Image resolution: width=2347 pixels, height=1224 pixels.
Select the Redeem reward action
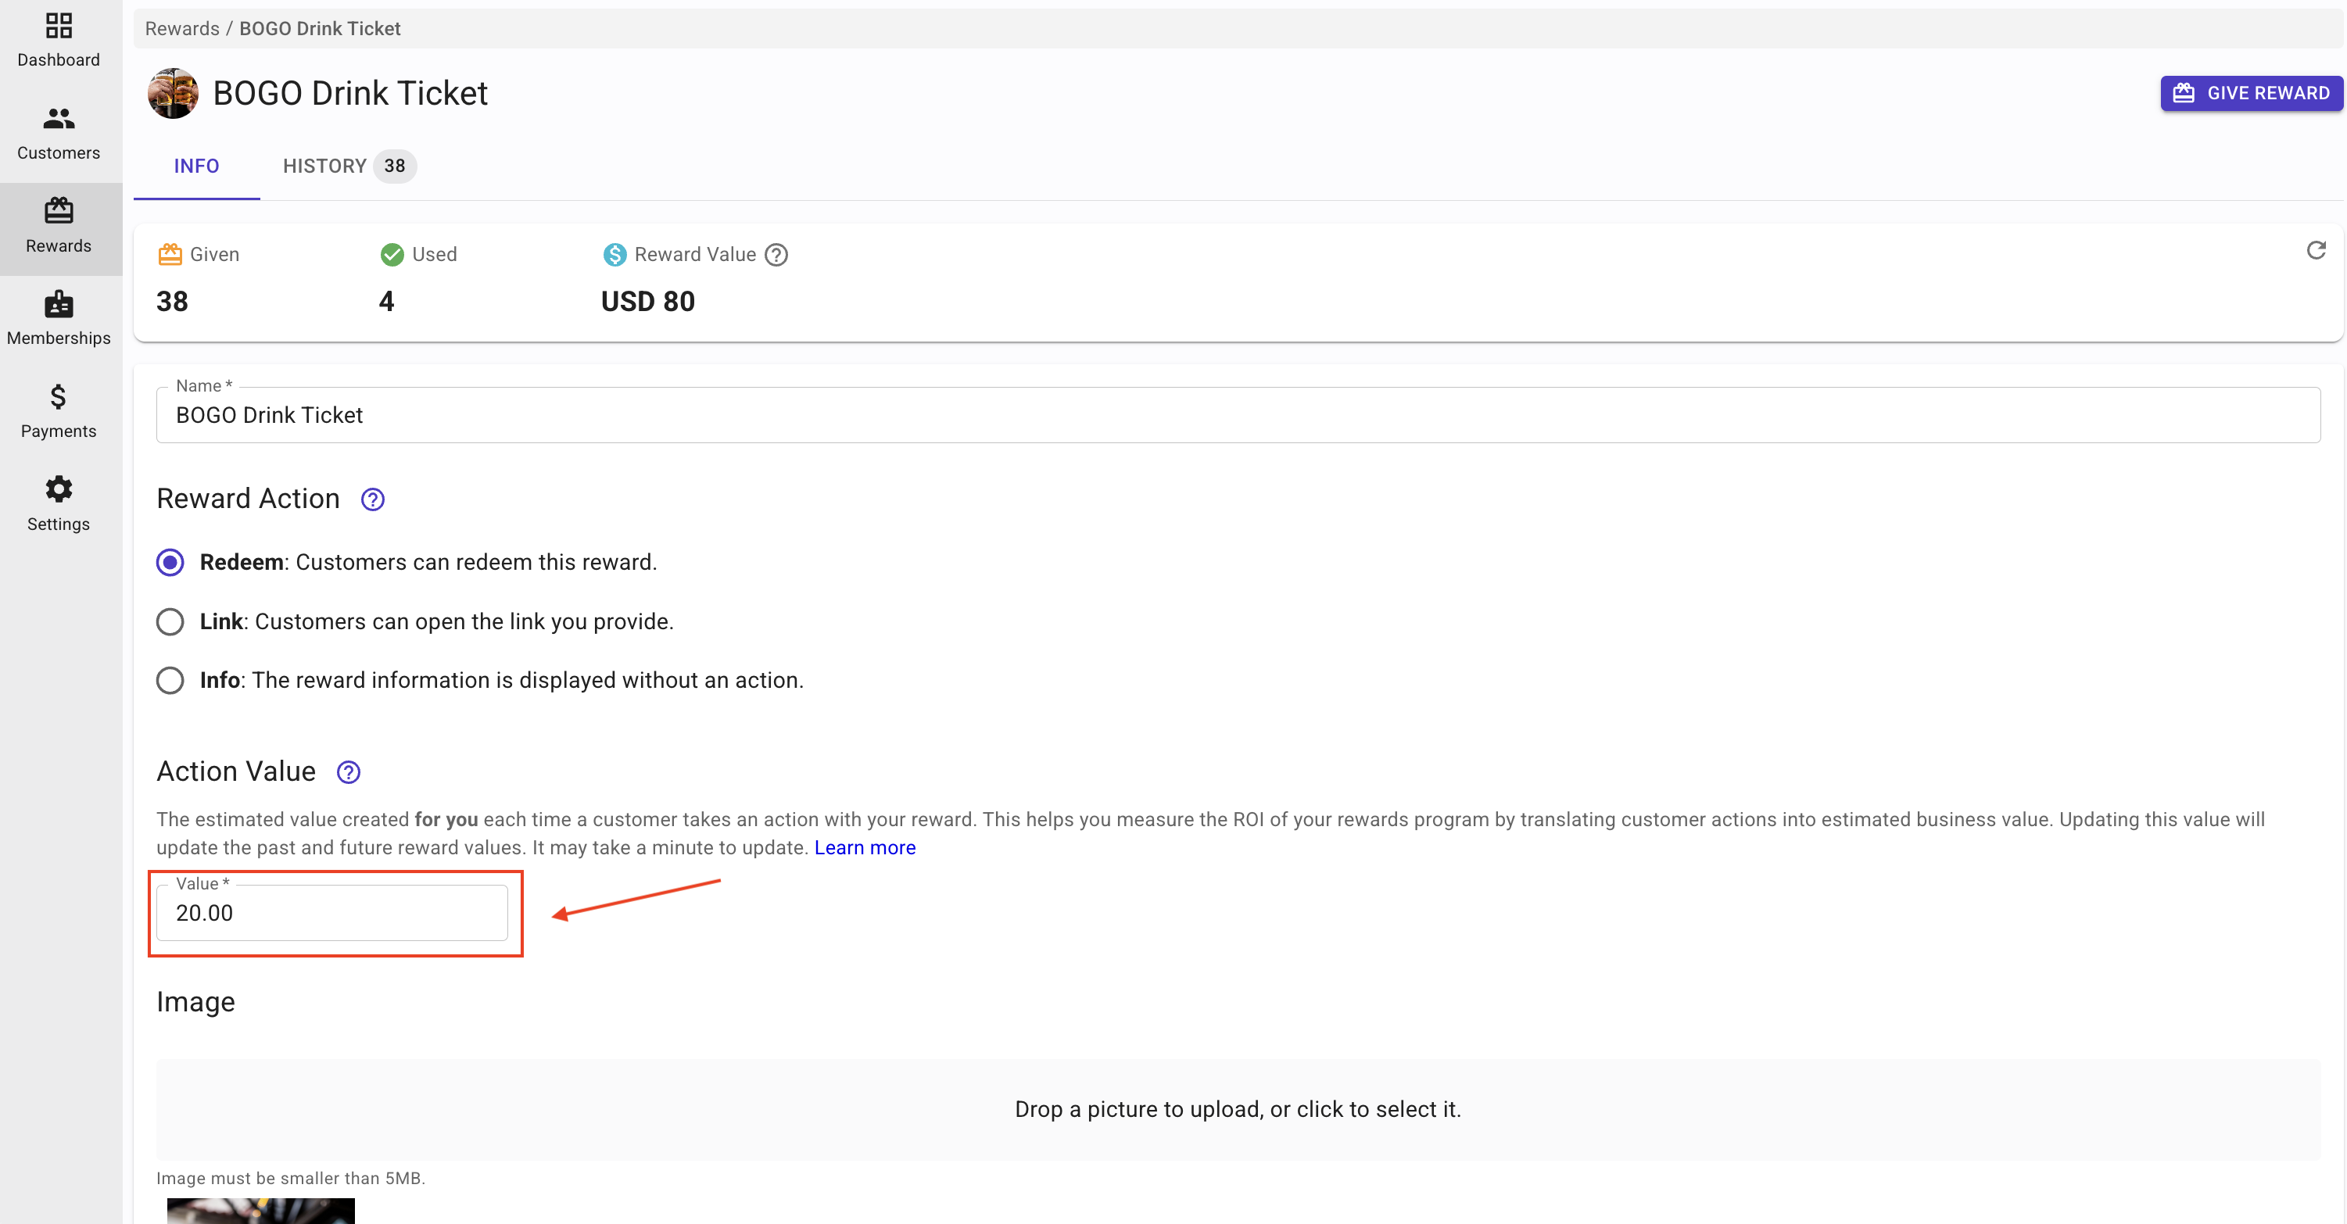pyautogui.click(x=170, y=562)
